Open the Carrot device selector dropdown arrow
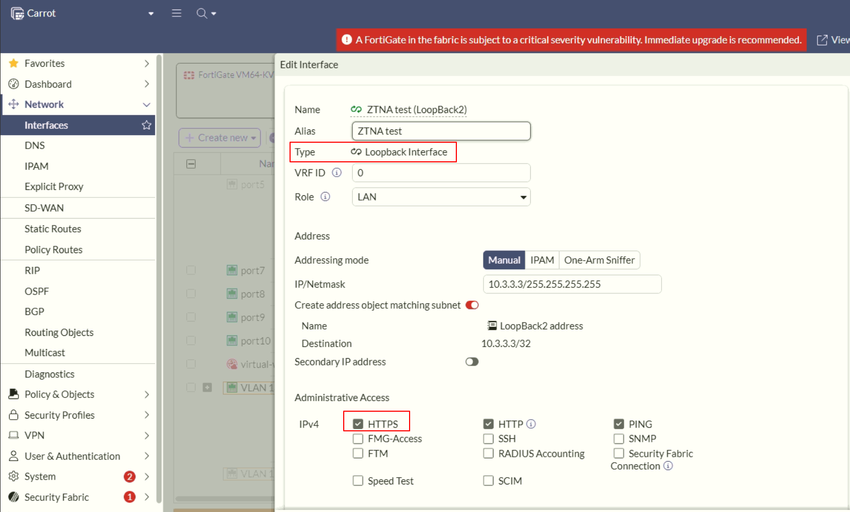 [x=151, y=14]
